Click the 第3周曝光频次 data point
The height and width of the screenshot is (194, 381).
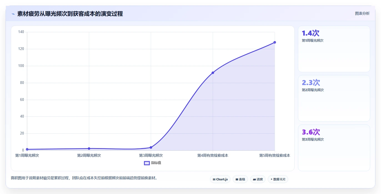(x=151, y=147)
